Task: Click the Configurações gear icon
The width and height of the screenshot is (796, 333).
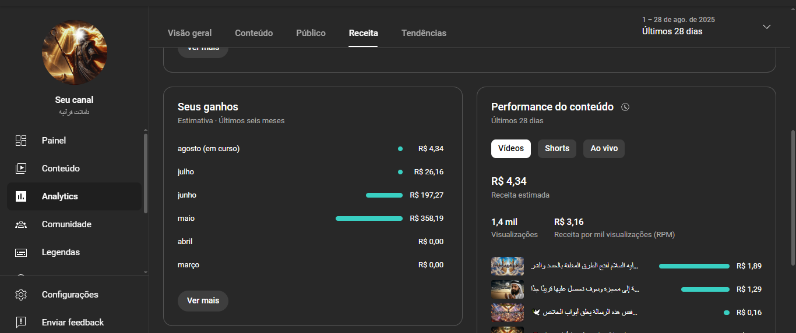Action: tap(21, 295)
